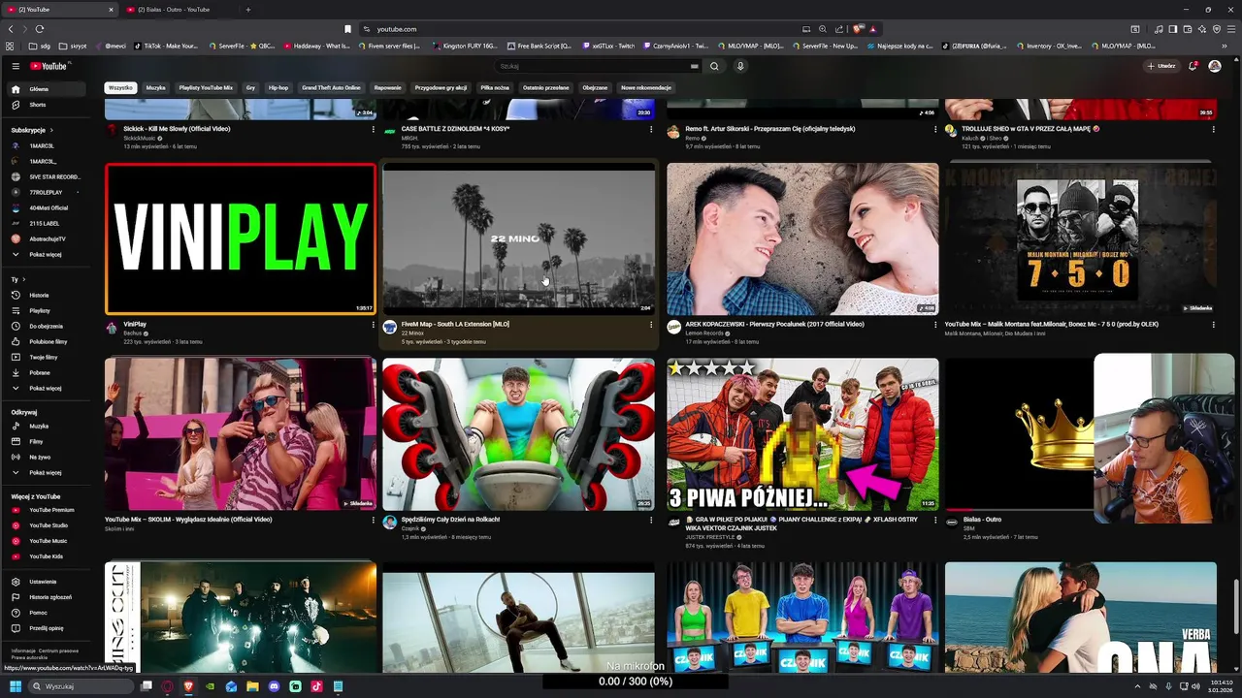The height and width of the screenshot is (698, 1242).
Task: Click the search magnifier button
Action: coord(714,66)
